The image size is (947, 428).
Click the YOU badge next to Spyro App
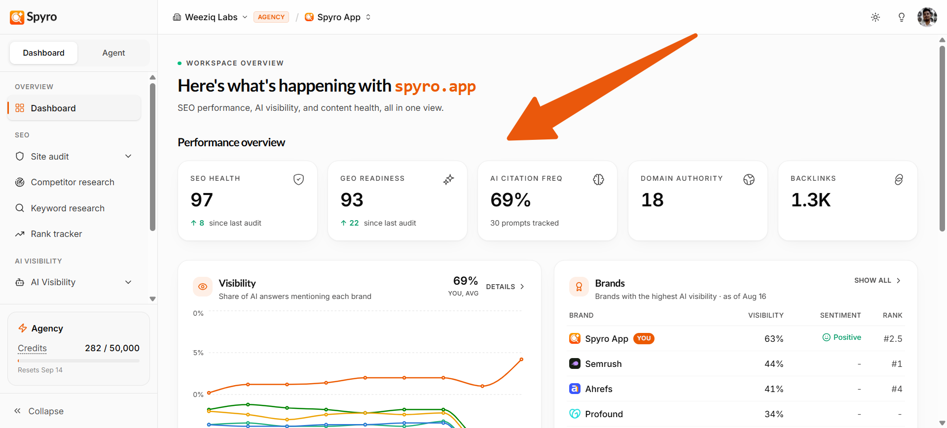[644, 338]
